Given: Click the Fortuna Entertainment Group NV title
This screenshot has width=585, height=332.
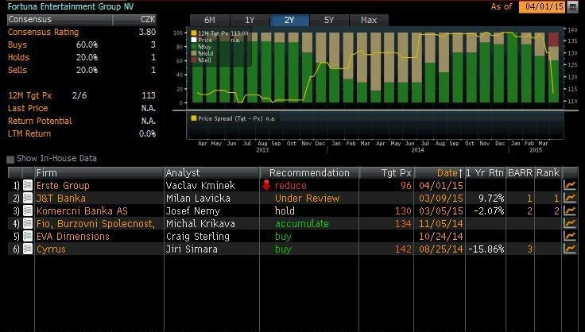Looking at the screenshot, I should click(x=71, y=6).
